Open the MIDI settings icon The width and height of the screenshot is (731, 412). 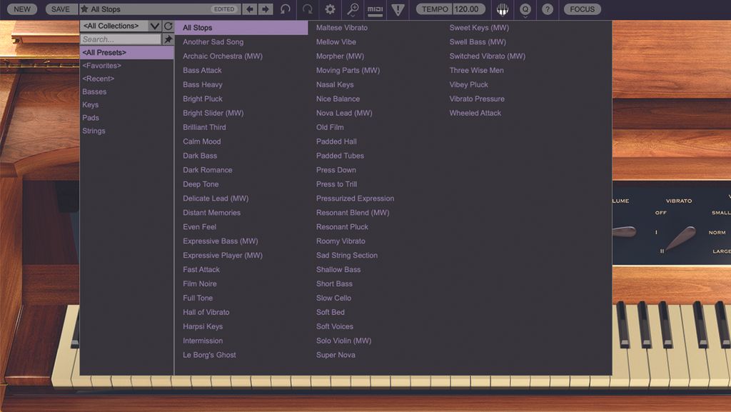375,9
